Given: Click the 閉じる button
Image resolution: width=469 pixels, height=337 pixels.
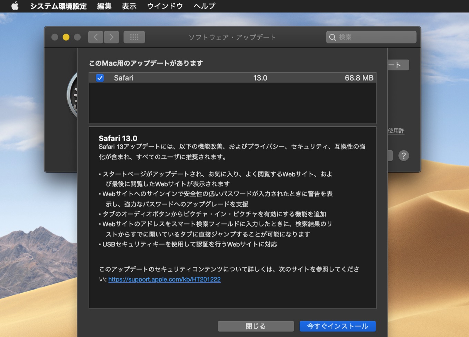Looking at the screenshot, I should [256, 326].
